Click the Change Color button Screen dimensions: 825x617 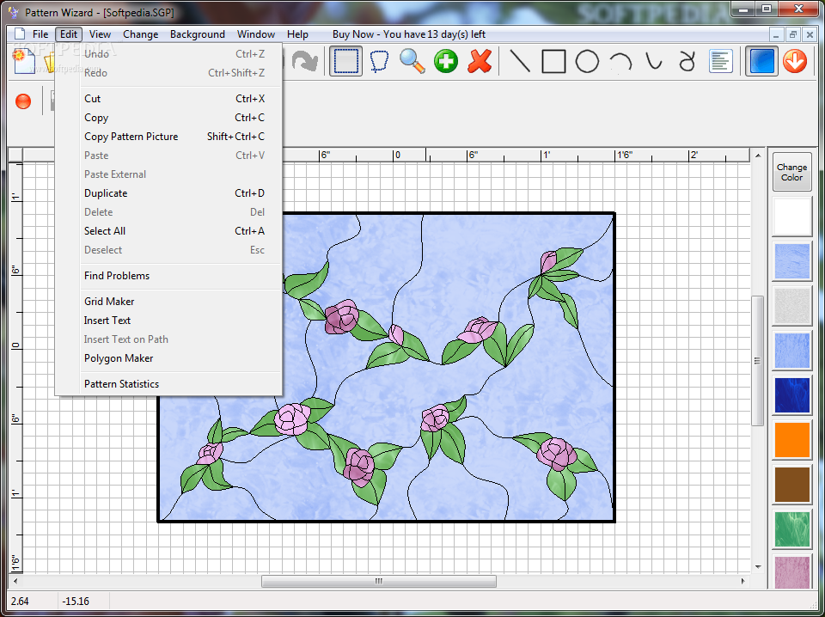point(791,172)
